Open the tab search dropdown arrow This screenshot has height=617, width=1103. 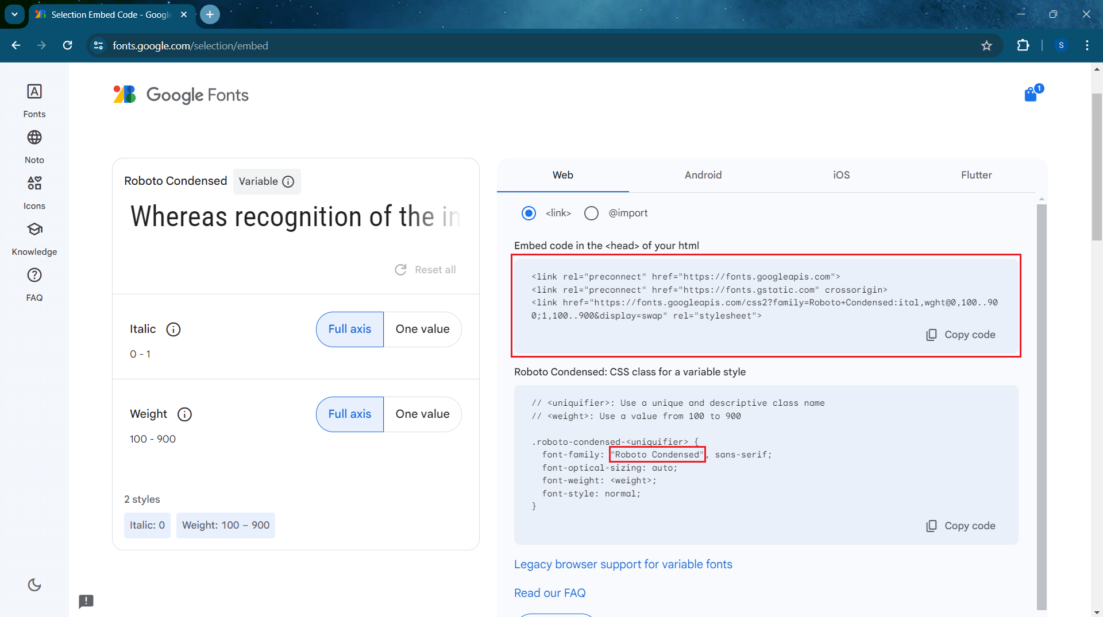[14, 14]
